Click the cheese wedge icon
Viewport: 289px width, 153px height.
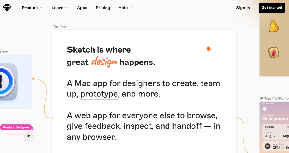coord(273,26)
